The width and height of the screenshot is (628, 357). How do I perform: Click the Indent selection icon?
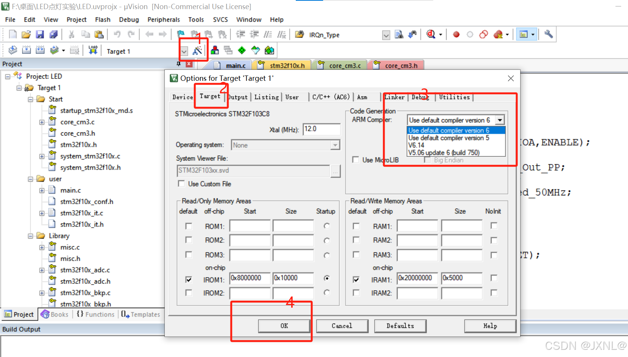pyautogui.click(x=240, y=35)
